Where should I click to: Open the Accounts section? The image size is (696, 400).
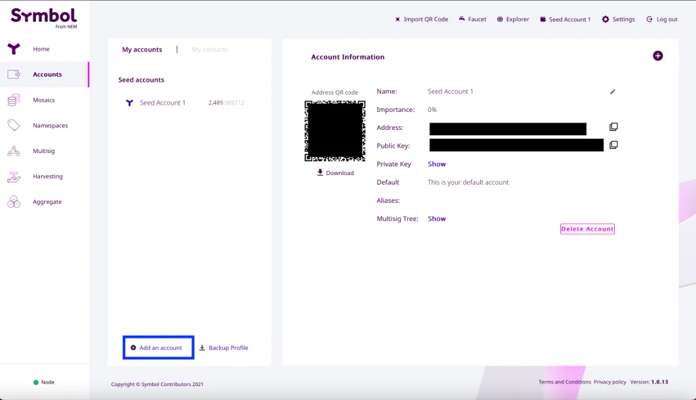tap(44, 75)
